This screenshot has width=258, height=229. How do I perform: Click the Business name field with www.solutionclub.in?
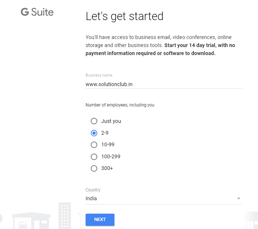pos(164,84)
